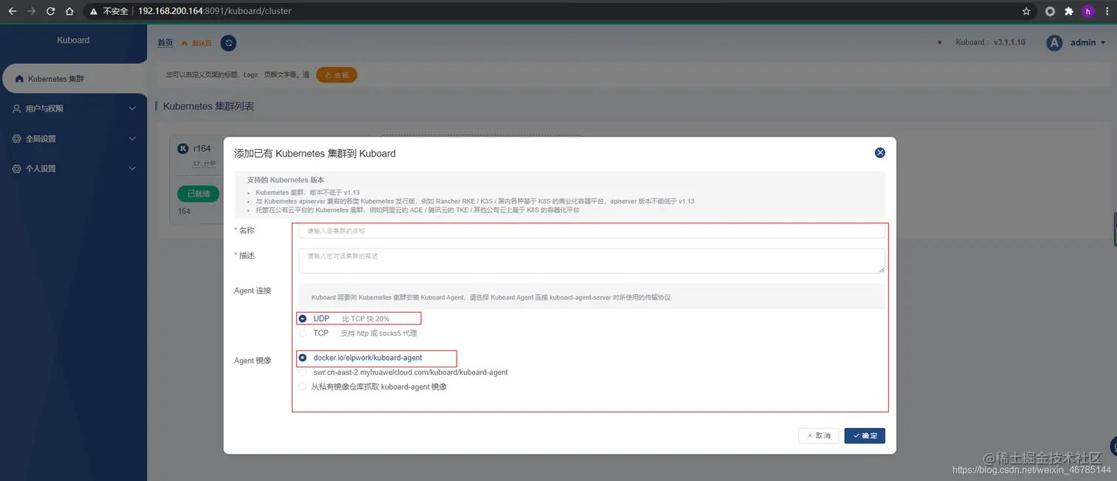Click the browser address bar URL
Image resolution: width=1117 pixels, height=481 pixels.
click(214, 11)
